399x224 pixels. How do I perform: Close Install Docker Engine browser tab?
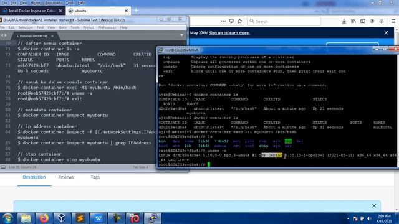(x=60, y=11)
